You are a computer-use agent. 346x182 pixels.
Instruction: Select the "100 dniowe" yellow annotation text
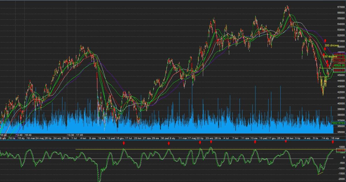click(330, 57)
